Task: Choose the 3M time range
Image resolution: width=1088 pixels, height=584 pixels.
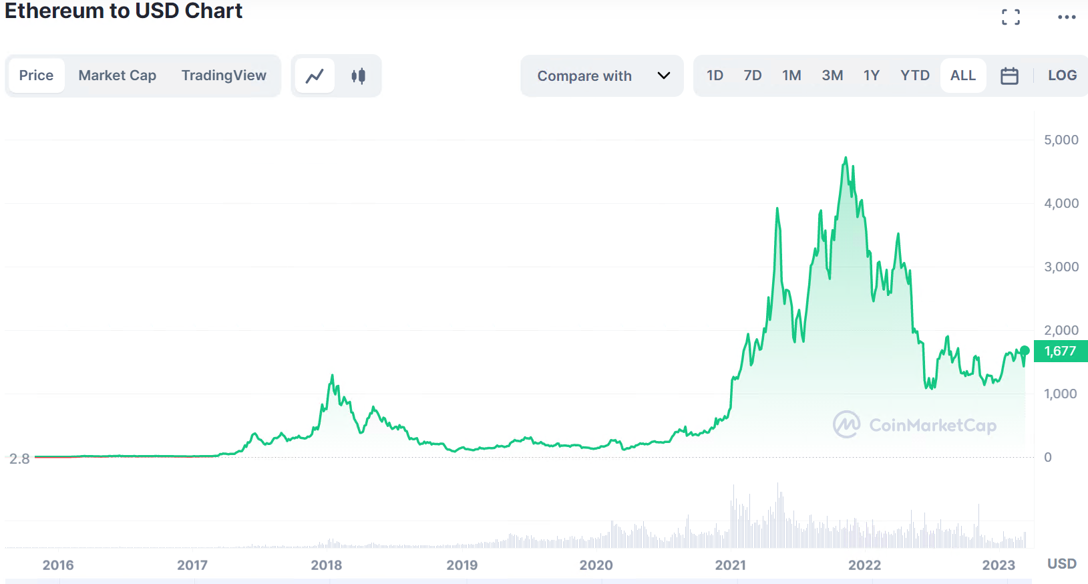Action: 832,76
